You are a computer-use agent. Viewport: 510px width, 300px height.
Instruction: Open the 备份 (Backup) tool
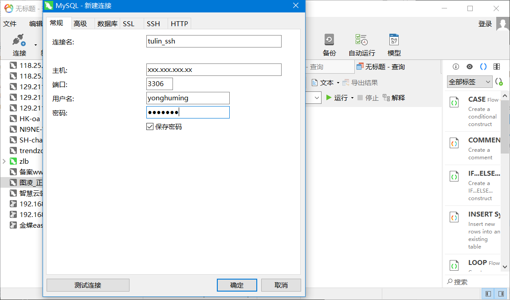coord(329,40)
